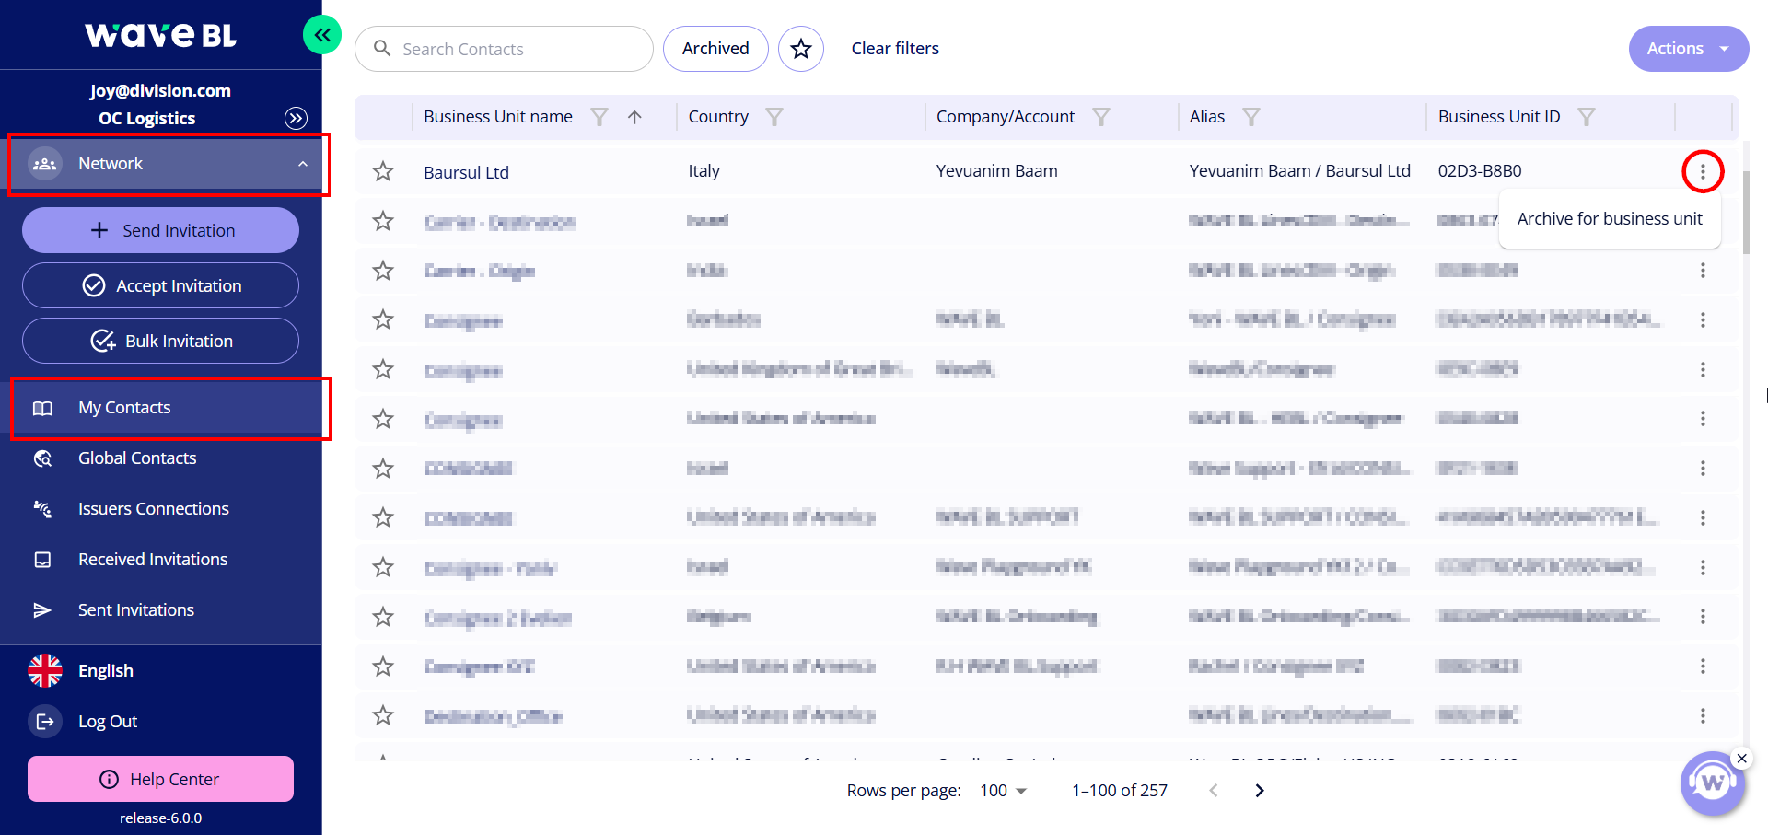Open Baursul Ltd business unit link
The width and height of the screenshot is (1768, 835).
coord(466,172)
